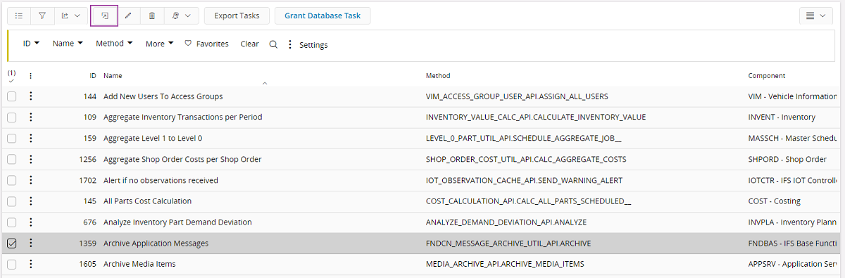Open the view layout dropdown at right
The width and height of the screenshot is (845, 278).
pyautogui.click(x=815, y=15)
